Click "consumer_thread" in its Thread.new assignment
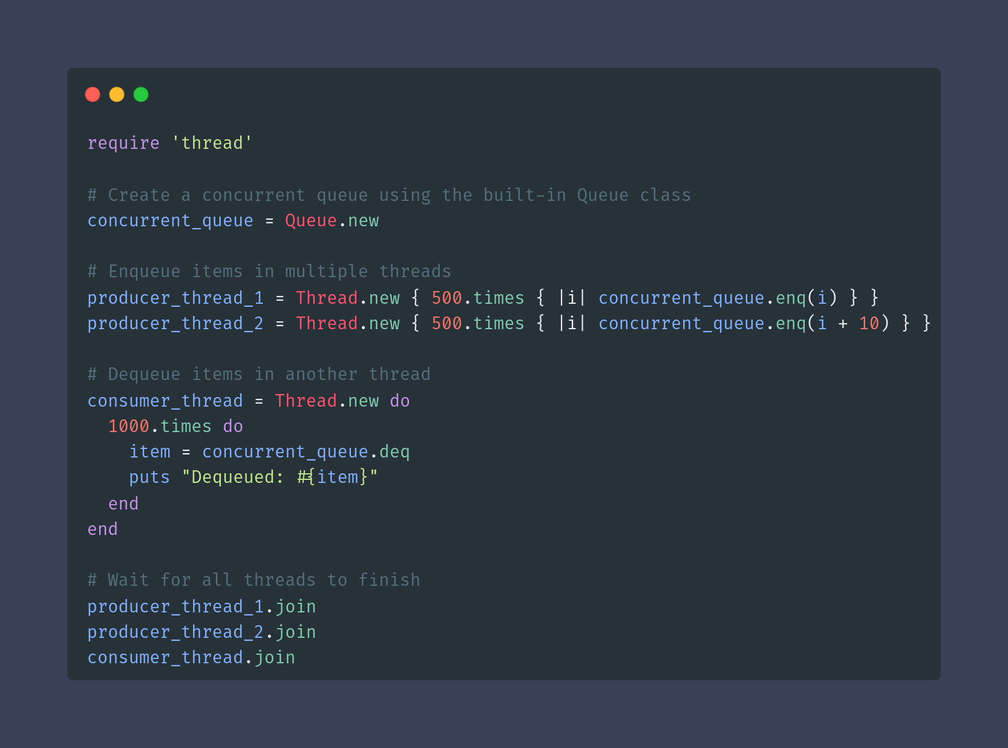Viewport: 1008px width, 748px height. (165, 401)
